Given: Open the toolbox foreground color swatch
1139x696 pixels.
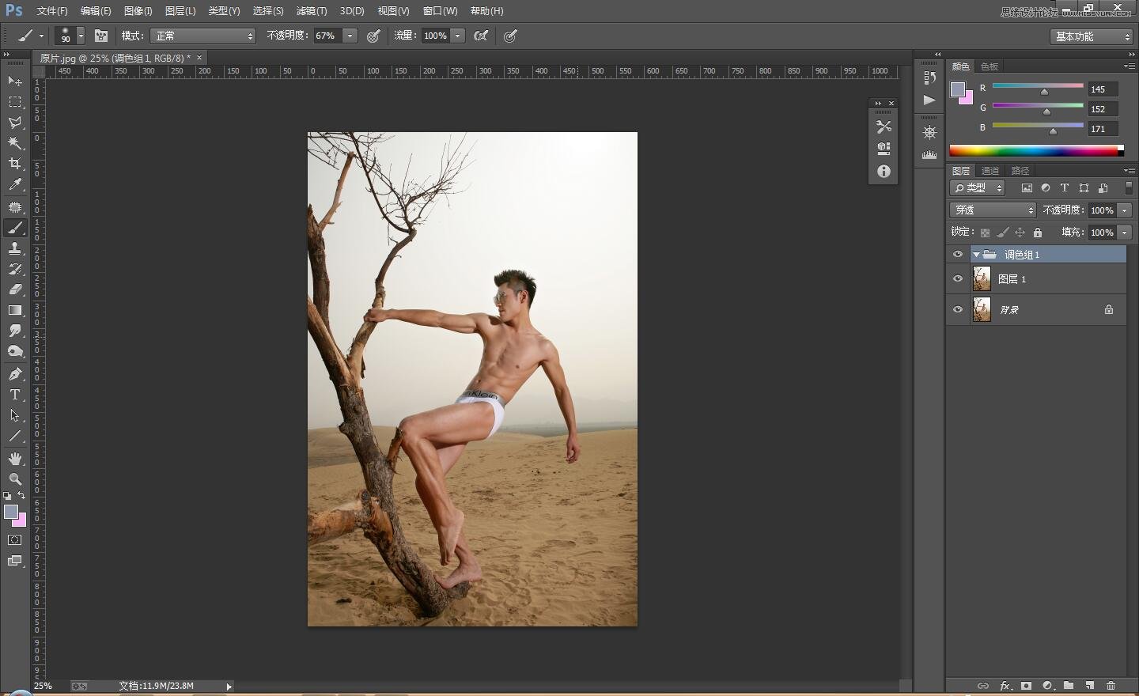Looking at the screenshot, I should [11, 513].
